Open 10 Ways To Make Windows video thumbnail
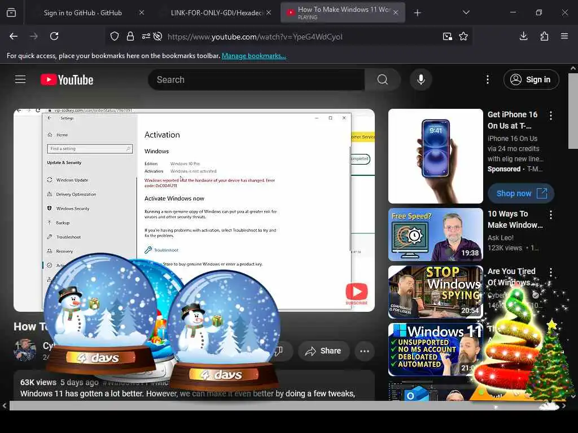This screenshot has height=433, width=578. pos(435,235)
